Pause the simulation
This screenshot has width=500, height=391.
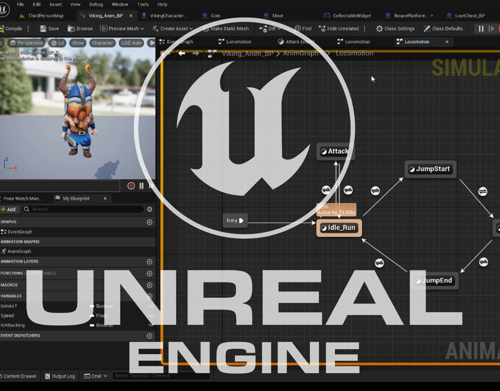(481, 29)
